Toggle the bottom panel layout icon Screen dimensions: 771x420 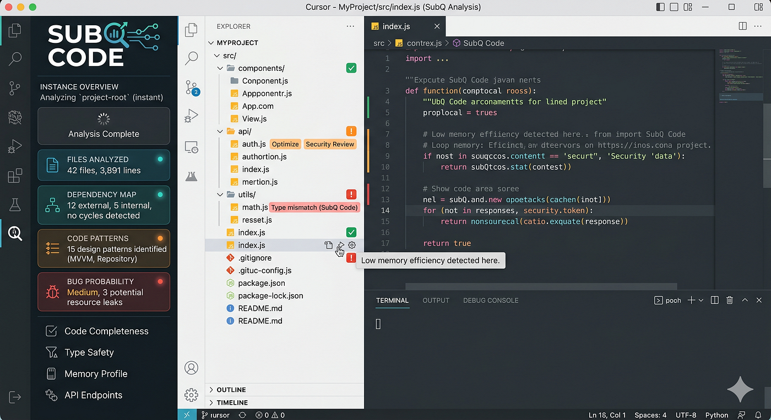click(x=674, y=7)
